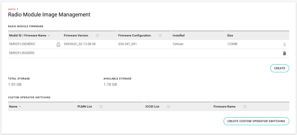This screenshot has height=135, width=297.
Task: Select the EM9291/ROGERS firmware row
Action: click(x=22, y=53)
